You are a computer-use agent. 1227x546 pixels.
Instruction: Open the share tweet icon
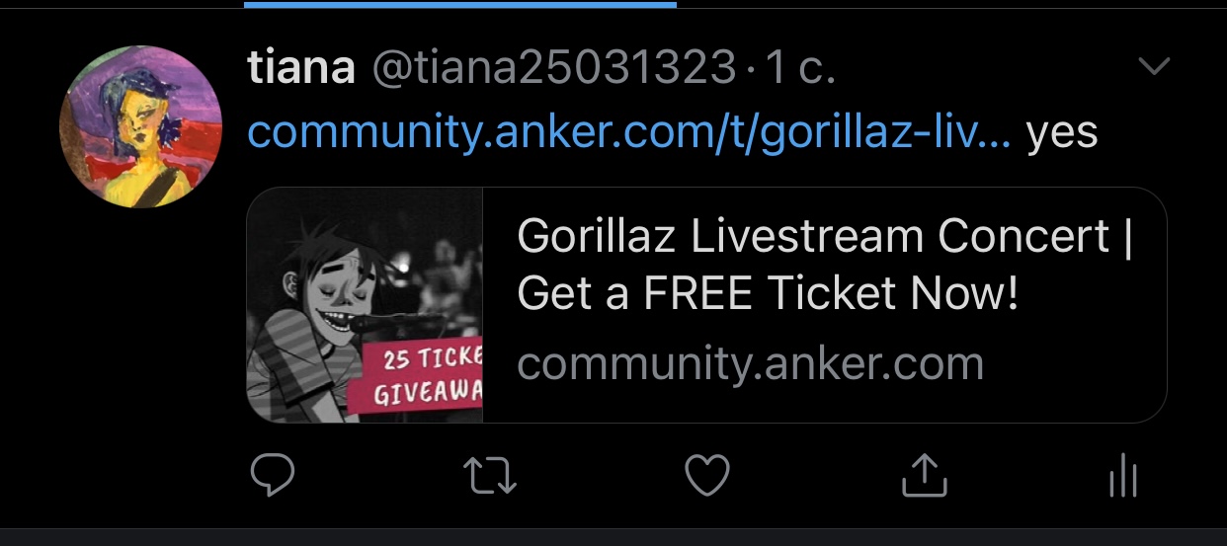click(925, 476)
